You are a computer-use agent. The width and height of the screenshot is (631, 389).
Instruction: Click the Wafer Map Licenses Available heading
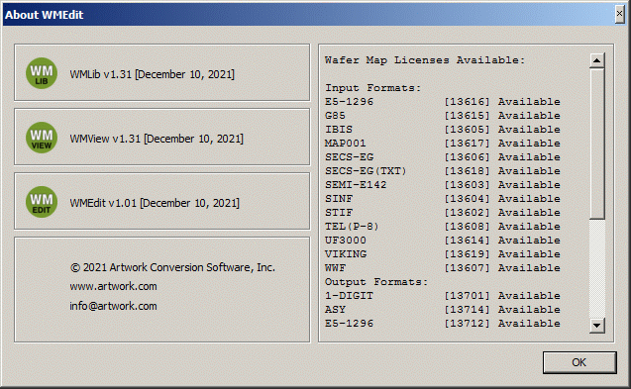(x=425, y=60)
